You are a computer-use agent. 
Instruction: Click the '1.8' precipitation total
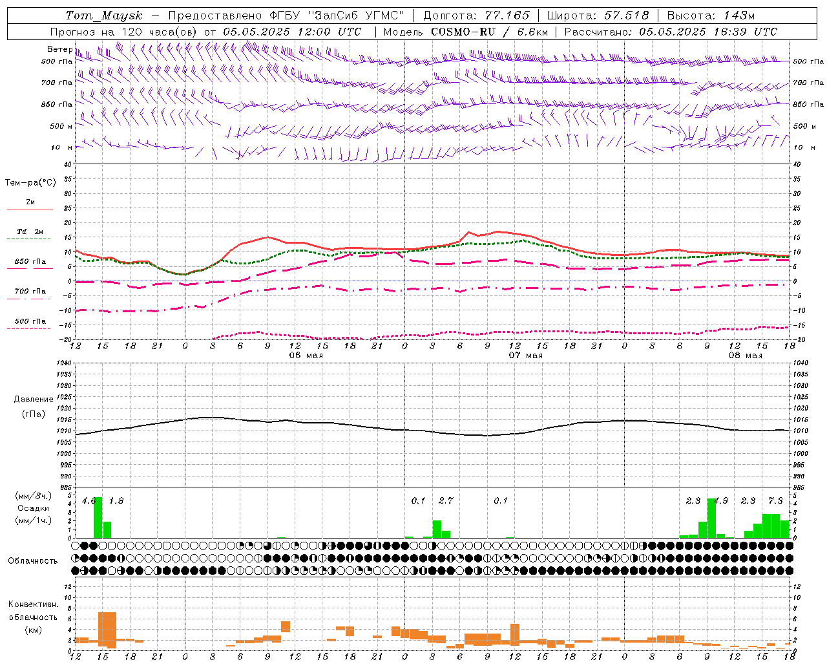(x=116, y=500)
